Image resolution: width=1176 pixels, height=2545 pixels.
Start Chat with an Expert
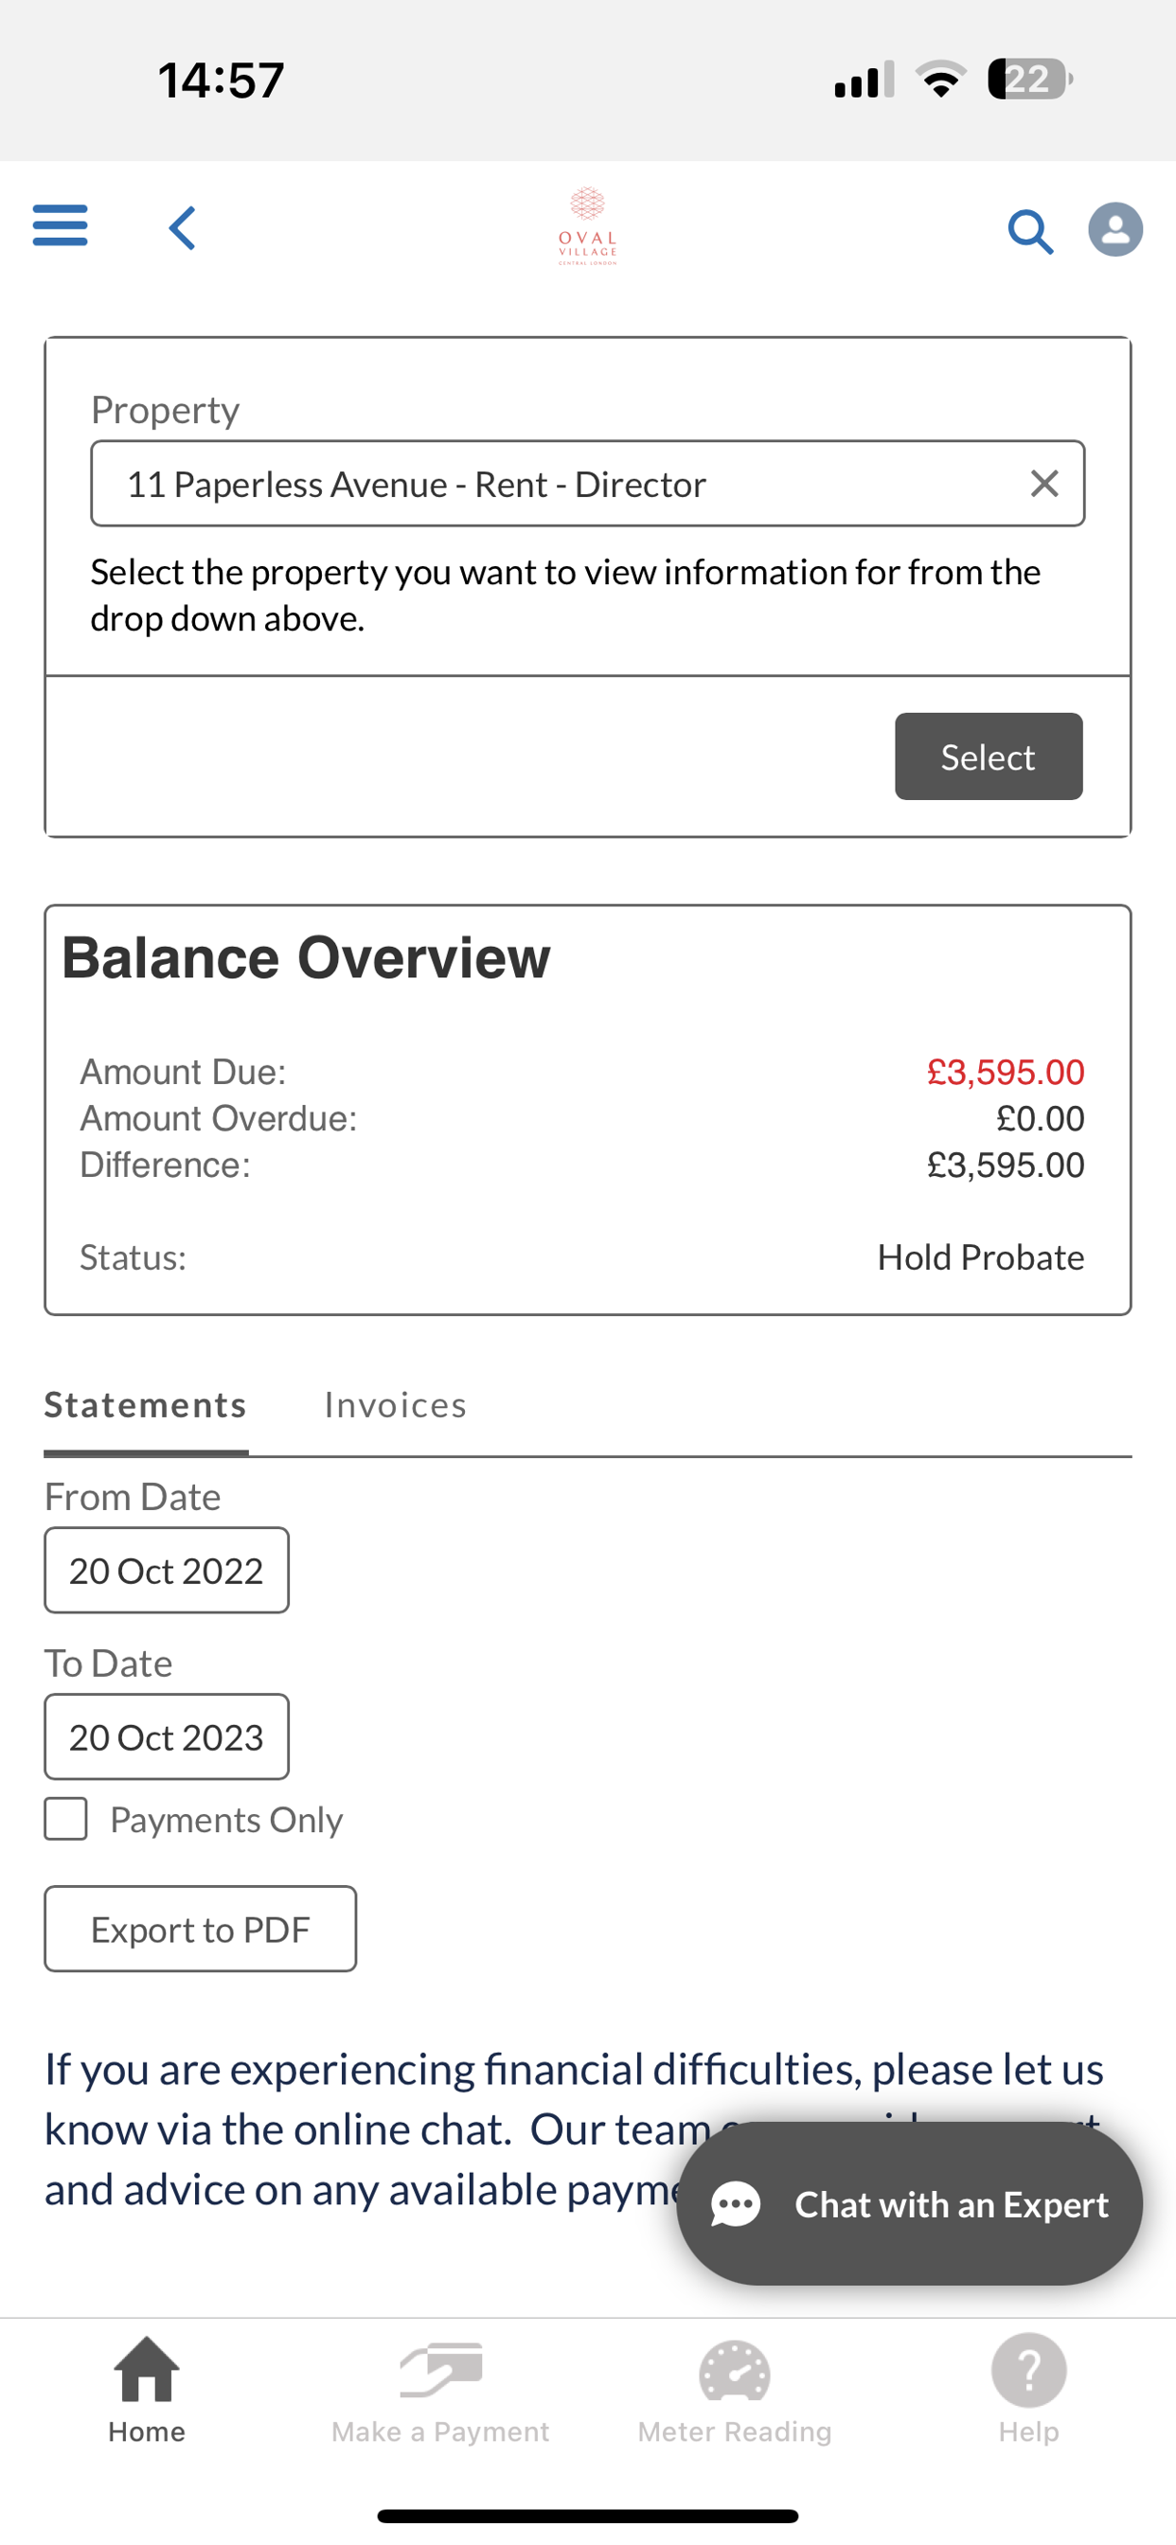(x=909, y=2204)
